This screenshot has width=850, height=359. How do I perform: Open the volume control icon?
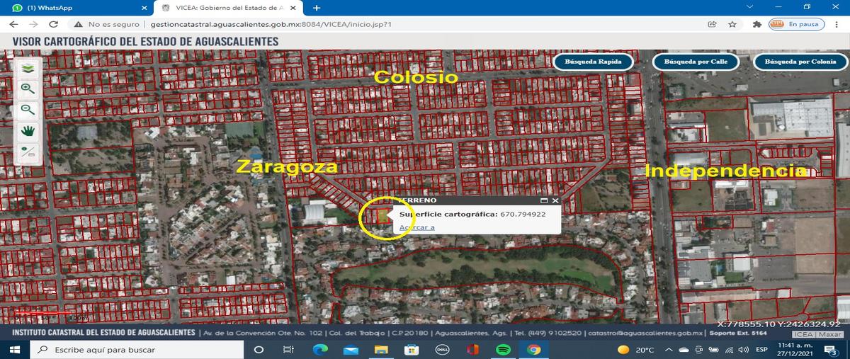[743, 350]
